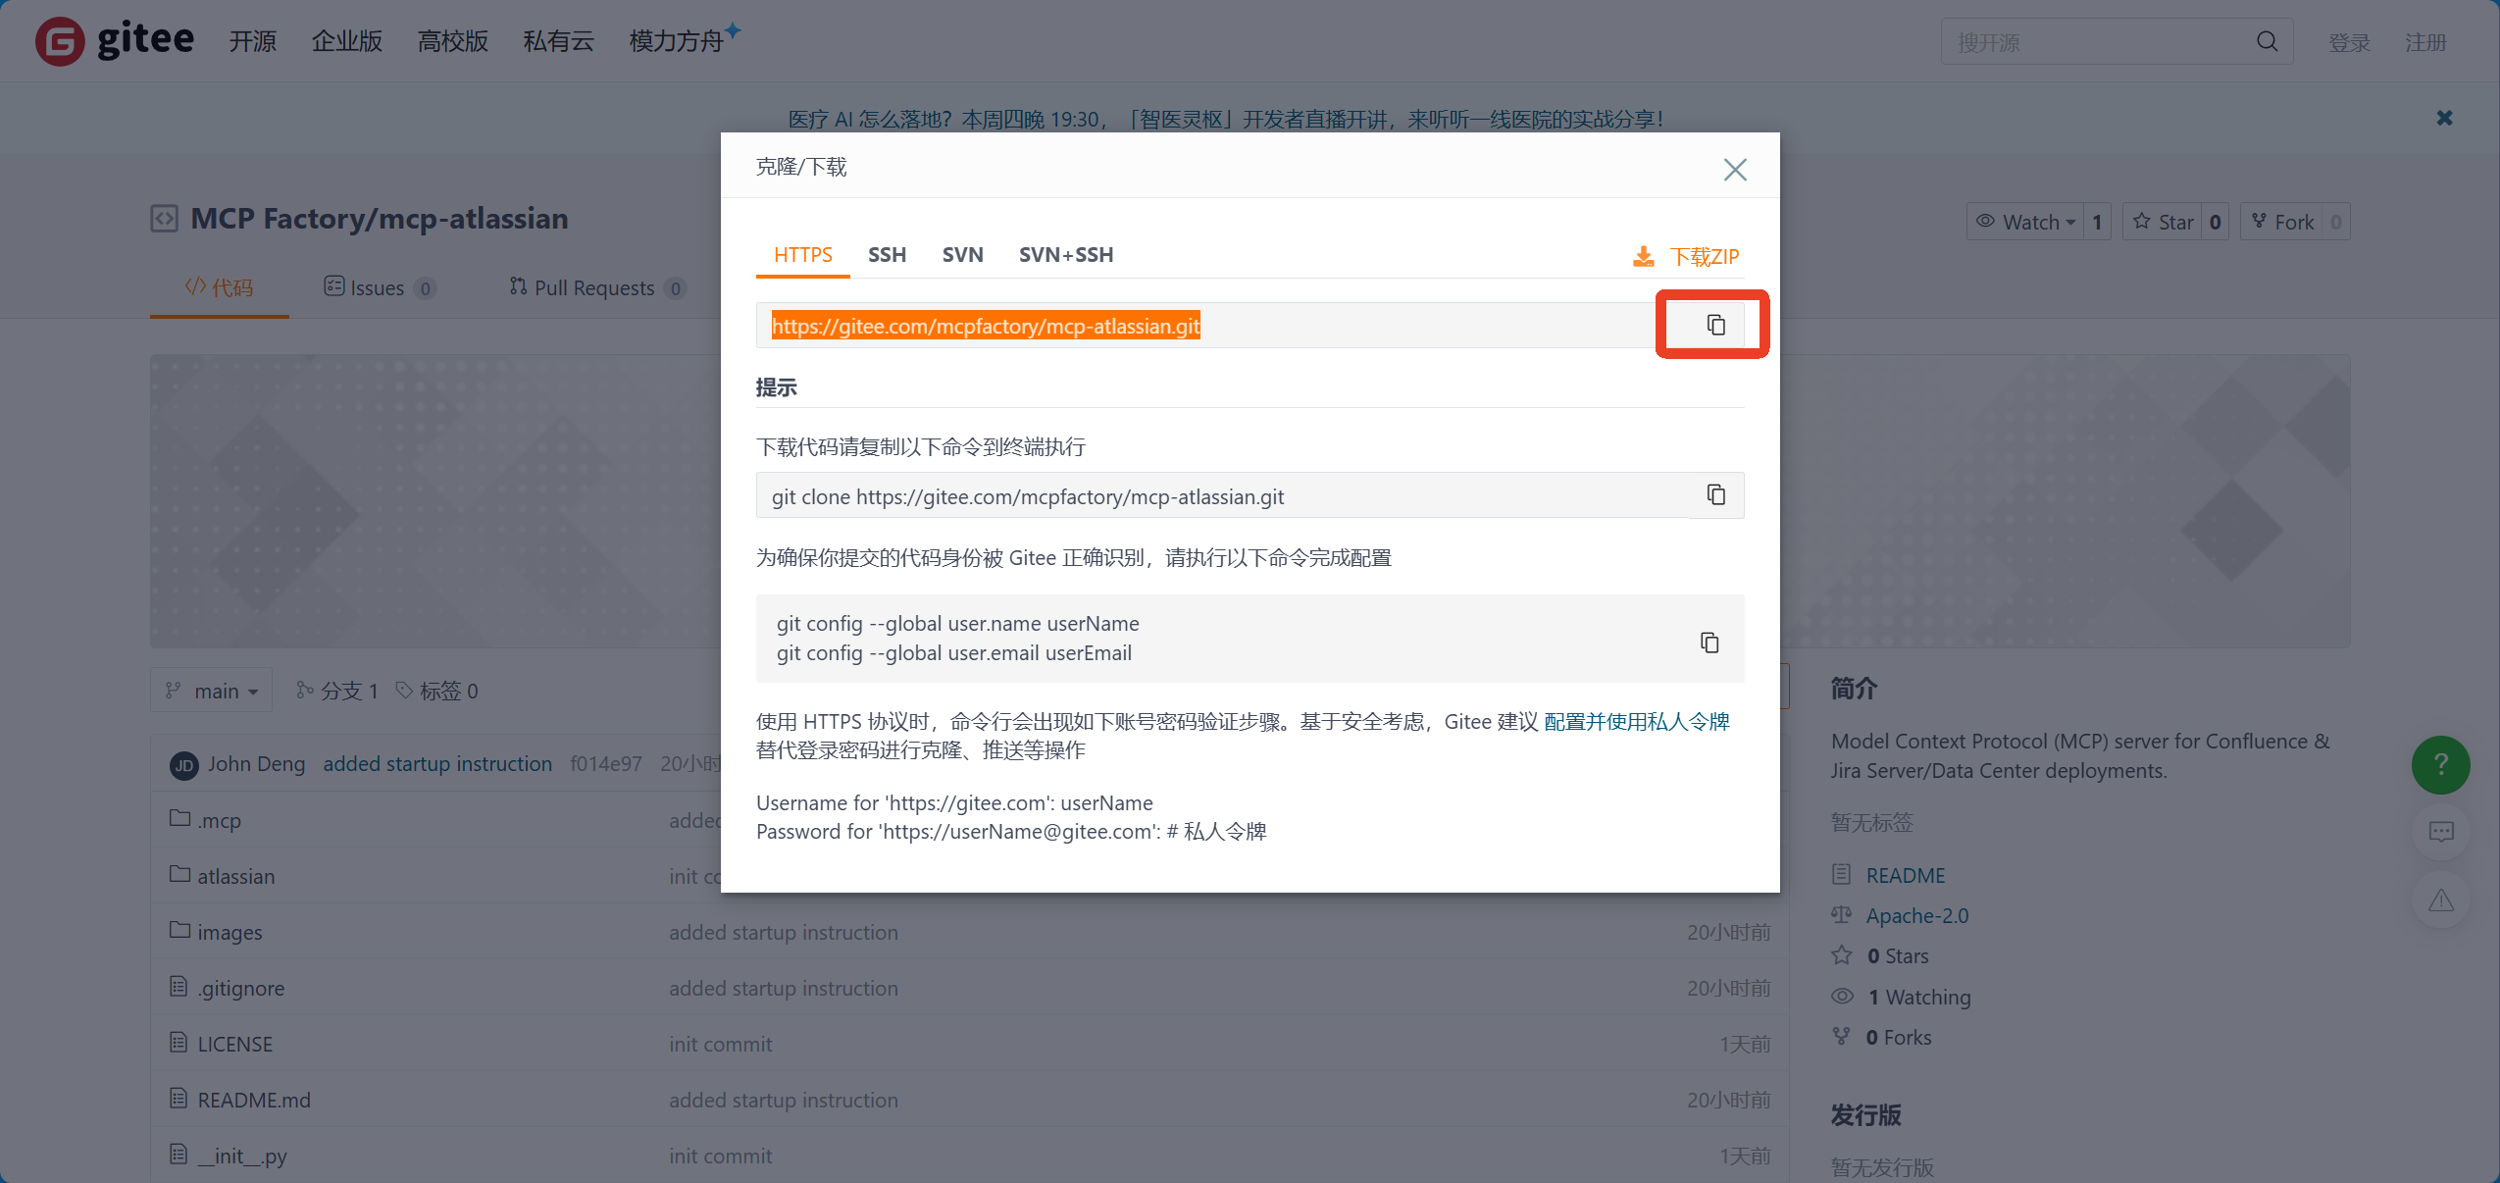Close the clone/download dialog
The image size is (2500, 1183).
tap(1734, 170)
